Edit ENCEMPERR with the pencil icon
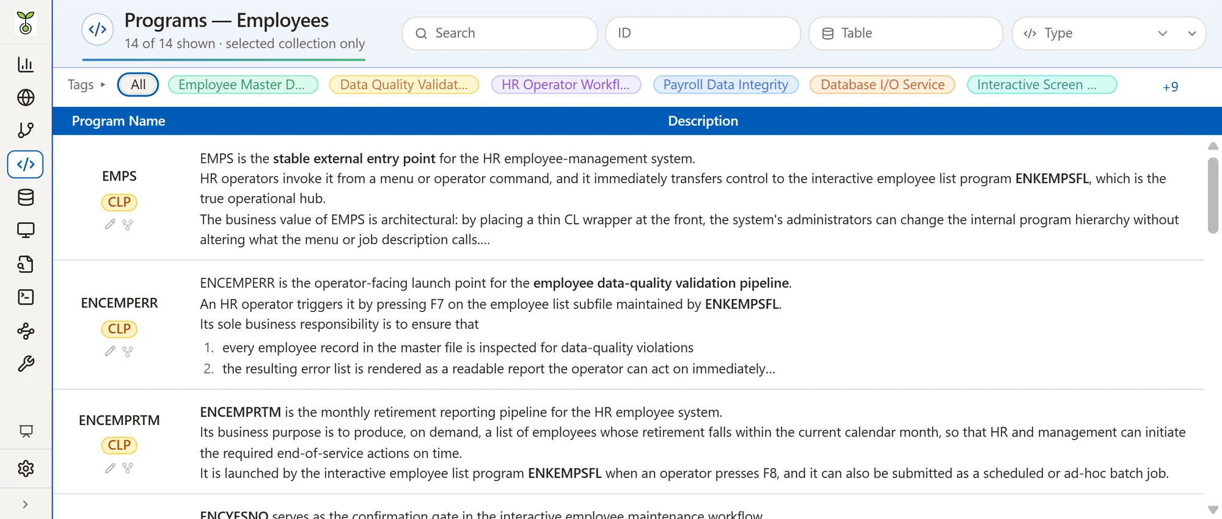The width and height of the screenshot is (1222, 519). [110, 351]
